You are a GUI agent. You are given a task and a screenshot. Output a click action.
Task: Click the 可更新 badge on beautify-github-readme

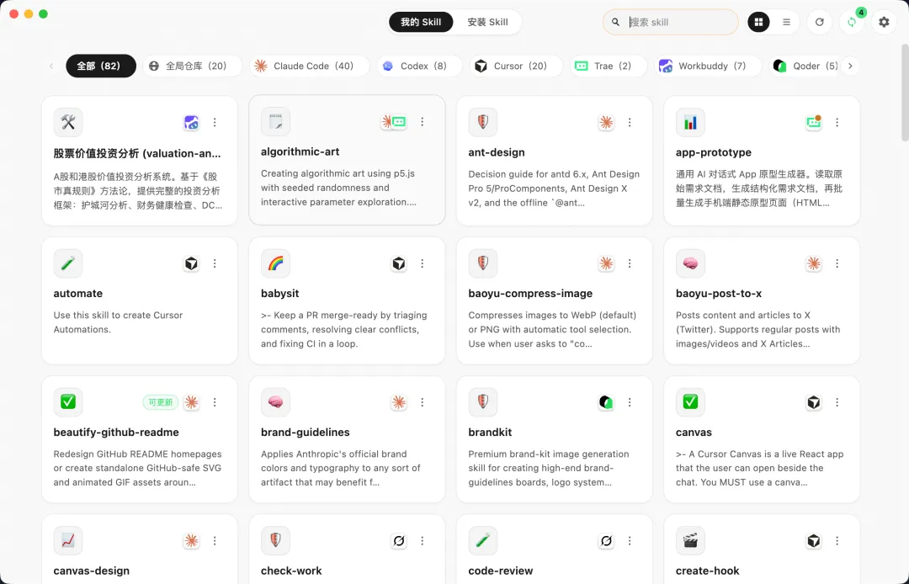(x=161, y=402)
